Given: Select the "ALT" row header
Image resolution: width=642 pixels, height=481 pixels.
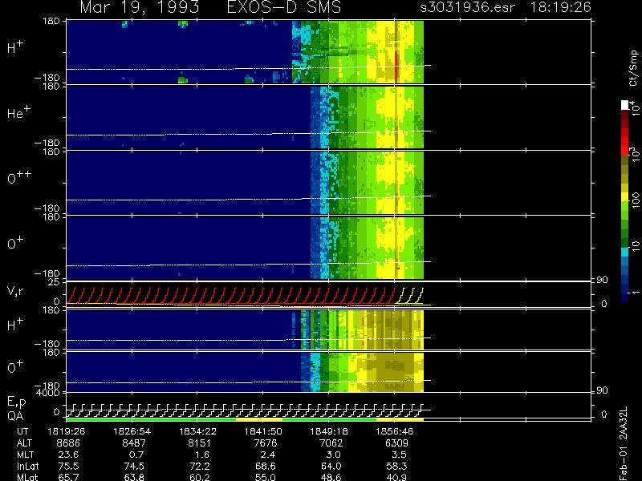Looking at the screenshot, I should tap(24, 443).
